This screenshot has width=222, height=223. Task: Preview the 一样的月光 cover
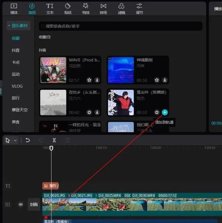click(53, 127)
